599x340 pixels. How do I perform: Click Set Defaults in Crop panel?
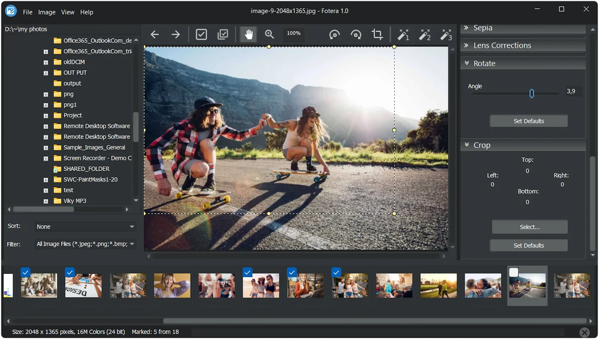point(529,245)
